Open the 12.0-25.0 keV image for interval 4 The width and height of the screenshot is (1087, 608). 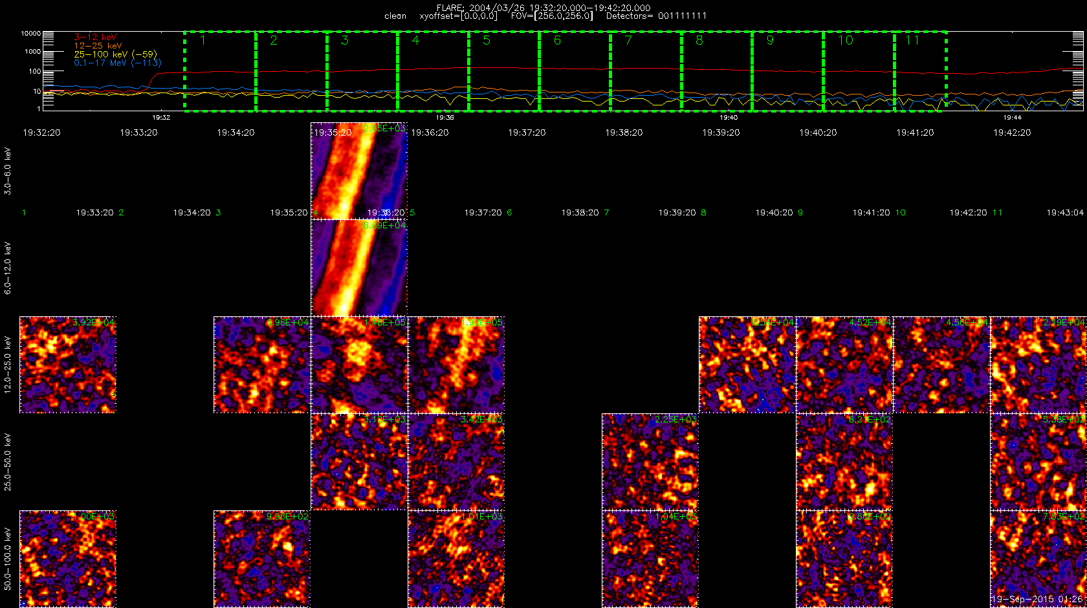(x=359, y=365)
